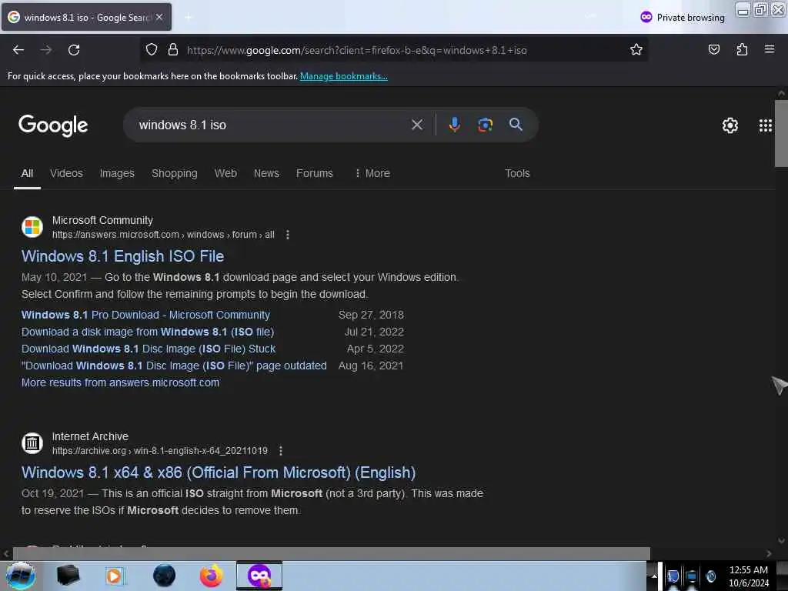Click the forward navigation arrow
Screen dimensions: 788x591
[45, 50]
